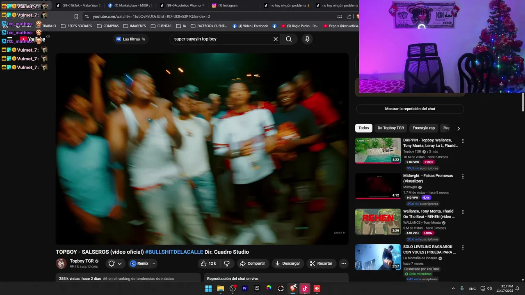The width and height of the screenshot is (525, 295).
Task: Open the COMPRAS bookmark folder
Action: point(108,26)
